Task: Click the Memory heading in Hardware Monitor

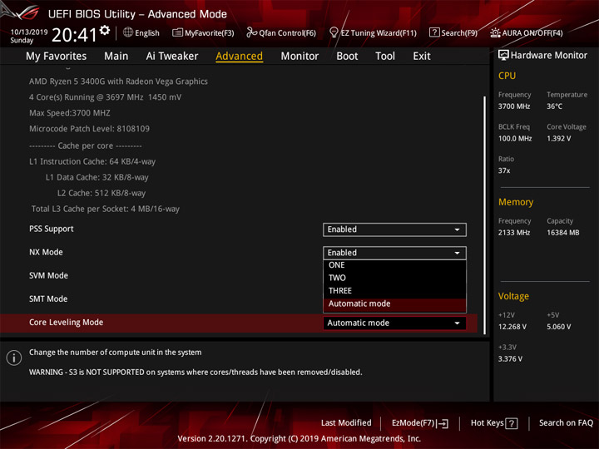Action: pos(516,202)
